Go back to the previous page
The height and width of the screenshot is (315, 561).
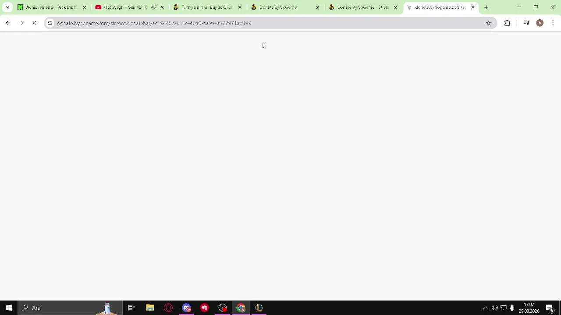(8, 23)
